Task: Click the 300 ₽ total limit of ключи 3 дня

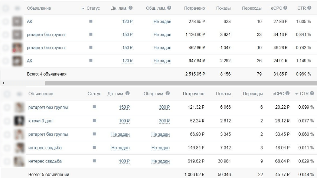Action: tap(164, 121)
